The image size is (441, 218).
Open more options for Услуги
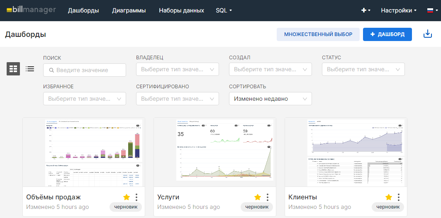point(268,197)
